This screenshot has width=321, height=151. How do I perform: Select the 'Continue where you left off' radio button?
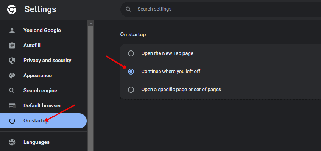click(x=131, y=72)
